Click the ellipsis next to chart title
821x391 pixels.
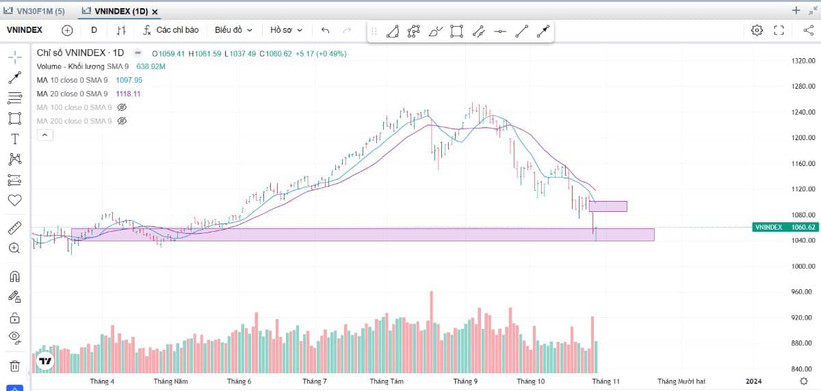[138, 53]
